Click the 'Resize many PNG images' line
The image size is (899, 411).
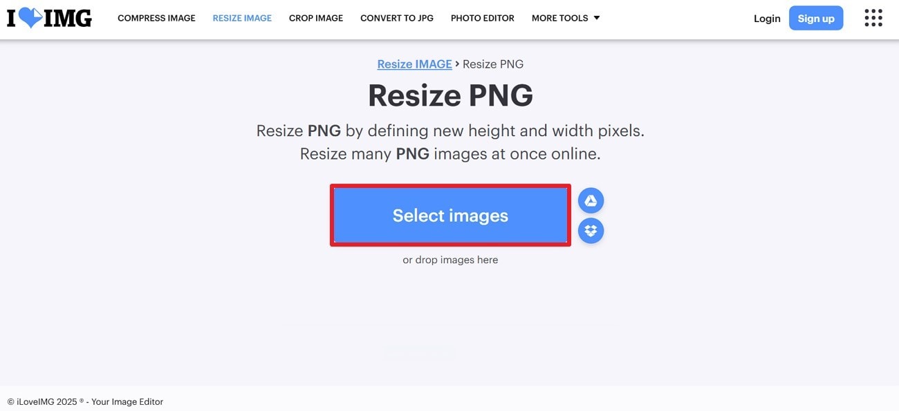pos(450,154)
